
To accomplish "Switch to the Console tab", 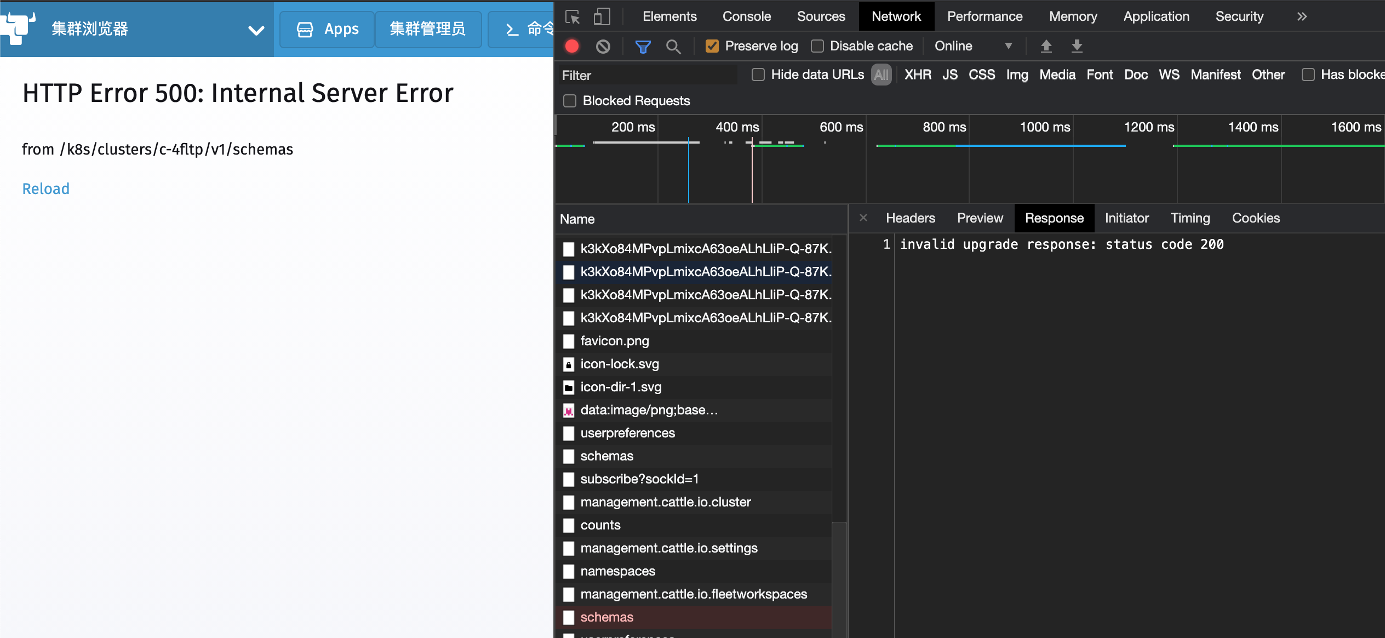I will 746,16.
